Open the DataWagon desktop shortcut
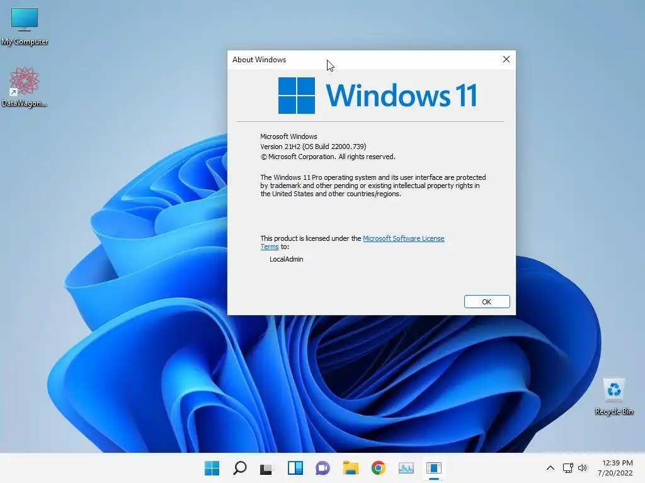 coord(24,87)
